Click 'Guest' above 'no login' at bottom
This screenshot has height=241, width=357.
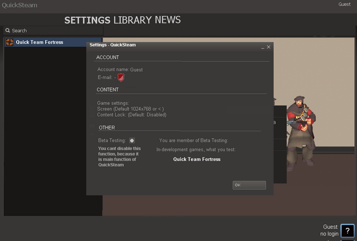click(330, 227)
